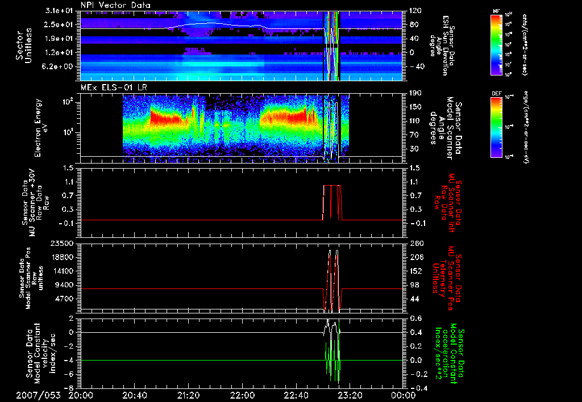Screen dimensions: 582x402
Task: Click the ESH Sun Elevation Angle axis title
Action: [443, 45]
